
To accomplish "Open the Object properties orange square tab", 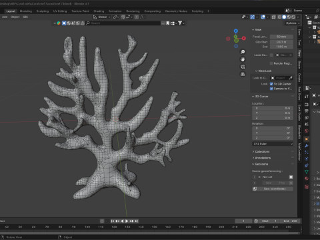I will [307, 139].
